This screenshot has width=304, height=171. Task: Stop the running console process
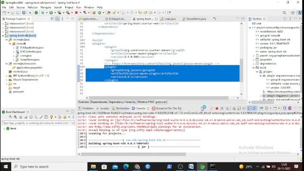(x=217, y=108)
